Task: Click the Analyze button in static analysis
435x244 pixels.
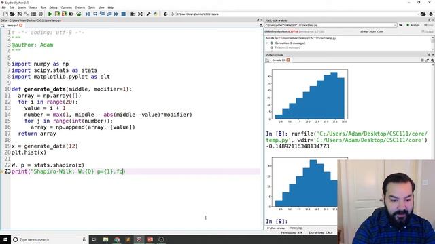Action: pos(413,25)
